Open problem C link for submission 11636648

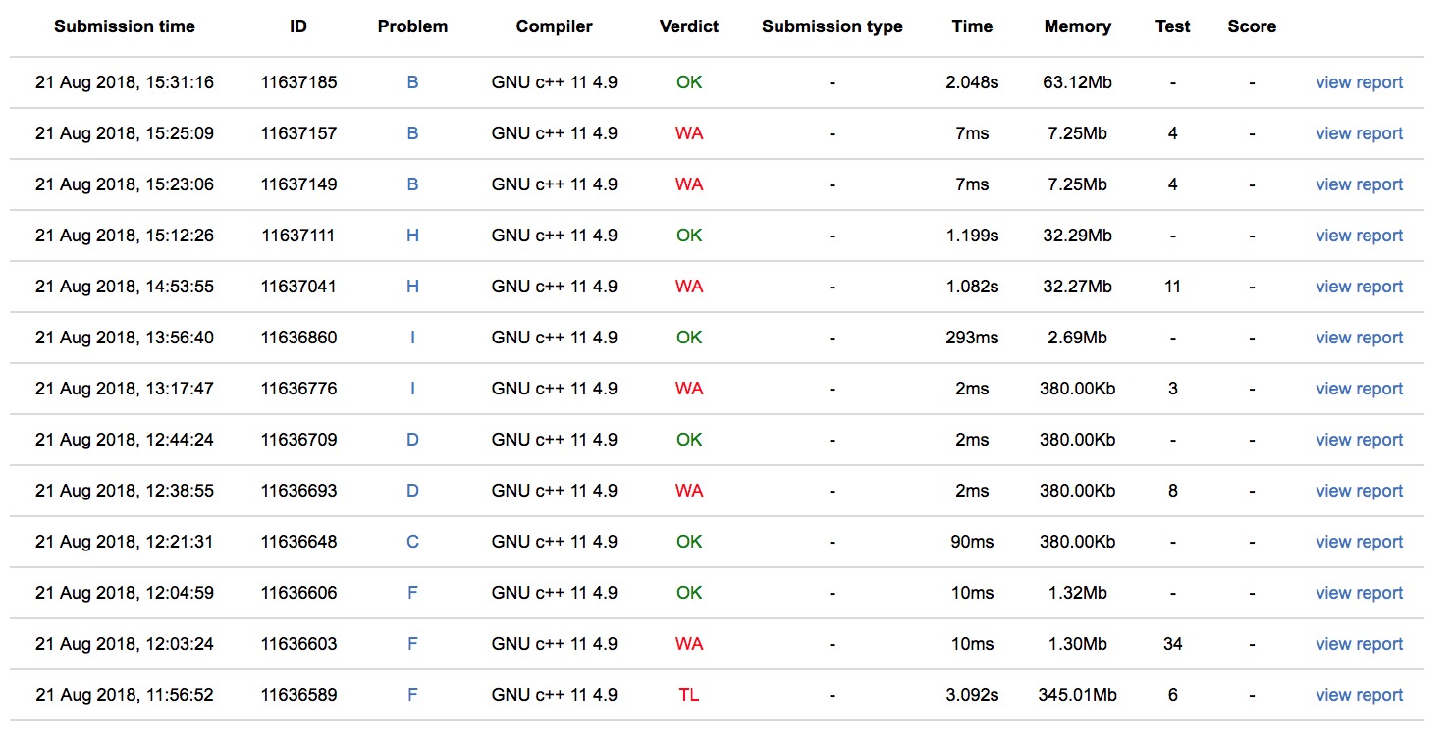tap(412, 542)
